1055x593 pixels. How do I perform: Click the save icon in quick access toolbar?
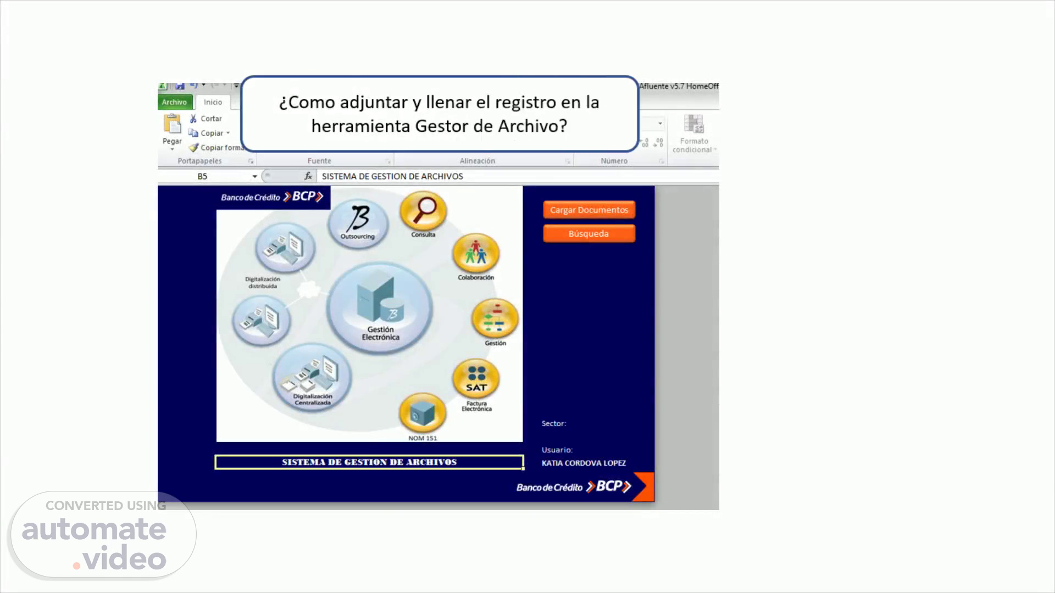tap(180, 86)
